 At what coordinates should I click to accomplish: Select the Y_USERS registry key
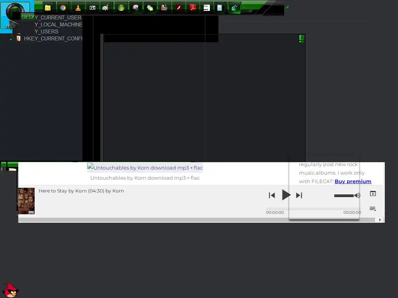click(46, 31)
